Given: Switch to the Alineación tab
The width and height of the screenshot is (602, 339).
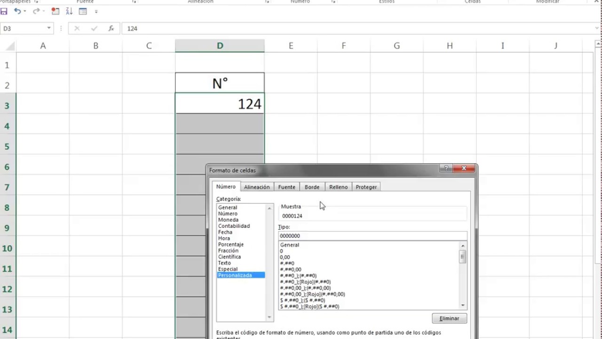Looking at the screenshot, I should [257, 187].
